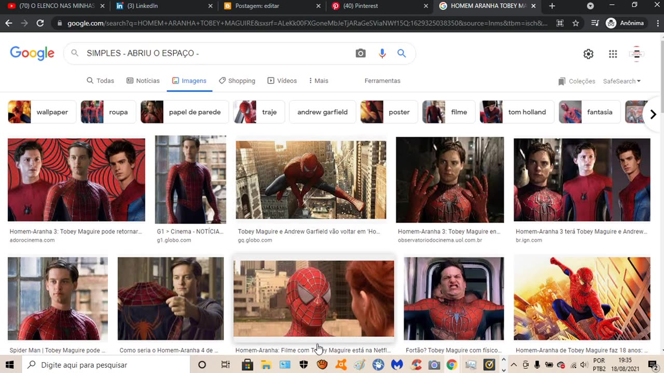This screenshot has width=664, height=373.
Task: Filter by fantasia chip
Action: (589, 112)
